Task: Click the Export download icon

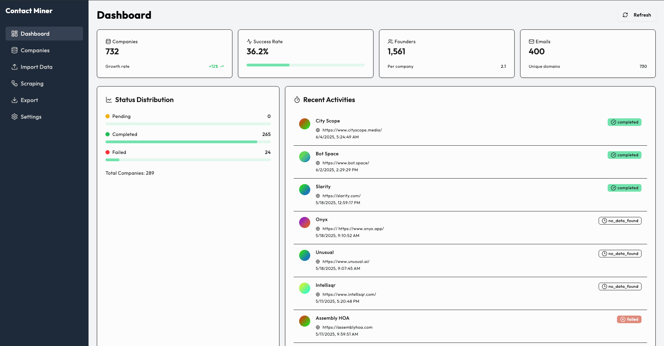Action: coord(15,100)
